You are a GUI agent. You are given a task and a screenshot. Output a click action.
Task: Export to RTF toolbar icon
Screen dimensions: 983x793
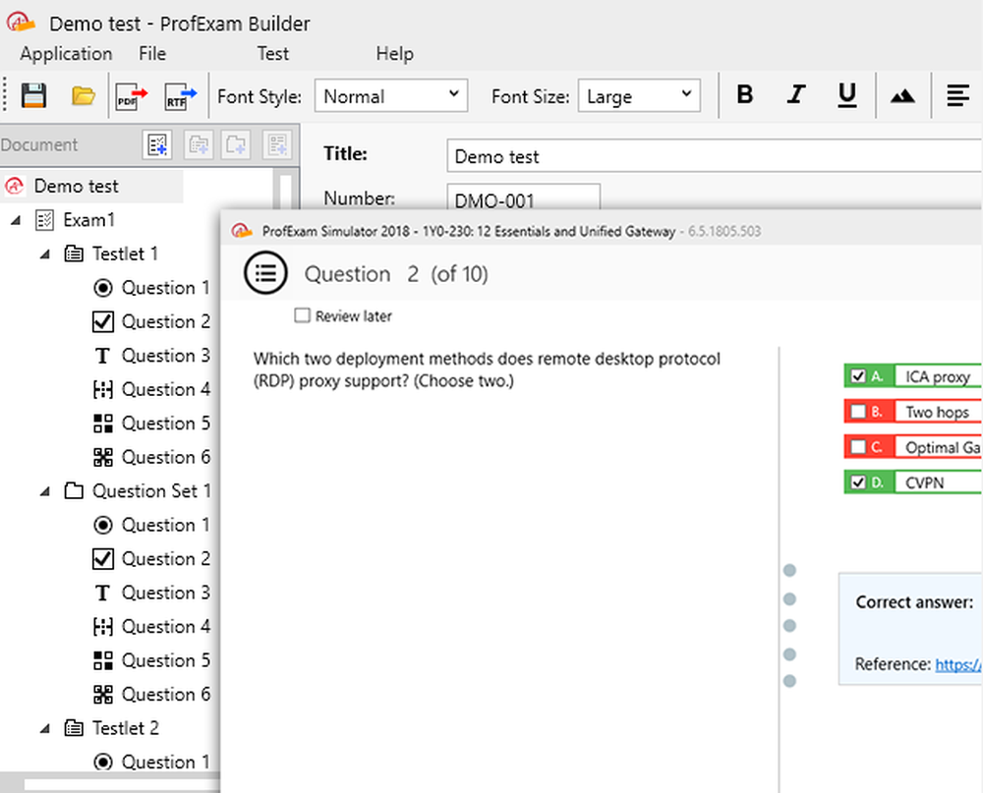(x=181, y=97)
